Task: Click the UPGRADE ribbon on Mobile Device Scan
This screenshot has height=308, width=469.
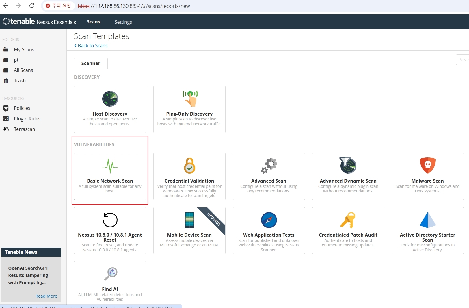Action: coord(214,219)
